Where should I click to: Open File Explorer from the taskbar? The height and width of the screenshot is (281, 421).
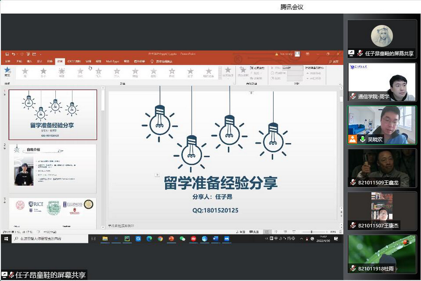[105, 238]
